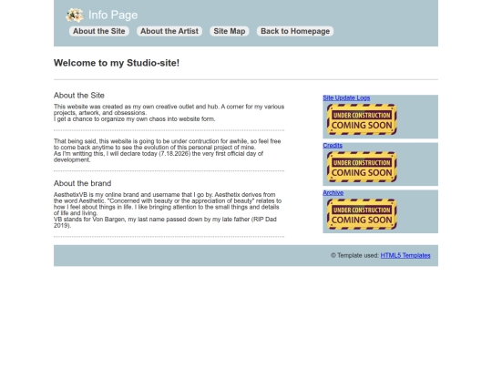The image size is (492, 369).
Task: Click the About the Site section heading
Action: 79,96
